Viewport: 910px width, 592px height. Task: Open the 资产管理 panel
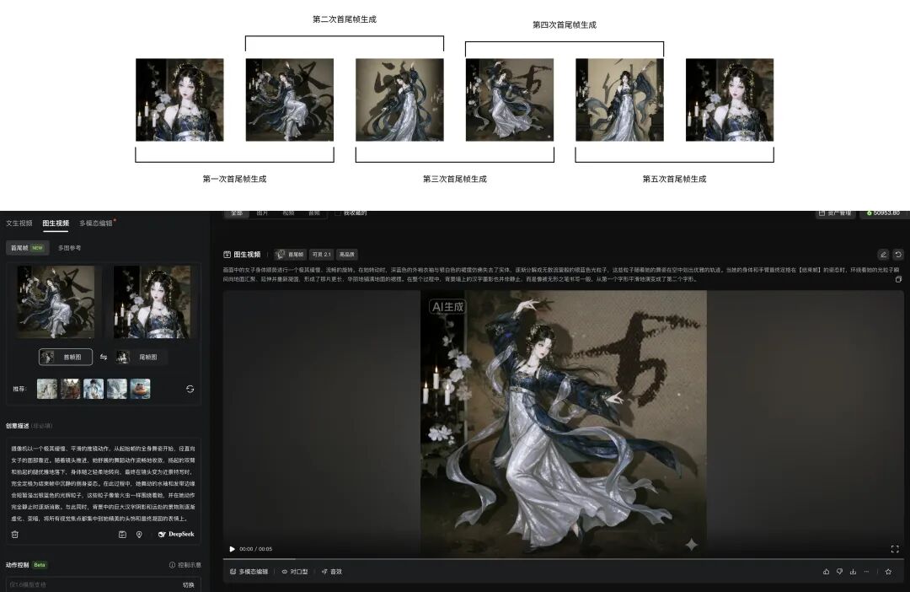click(834, 213)
